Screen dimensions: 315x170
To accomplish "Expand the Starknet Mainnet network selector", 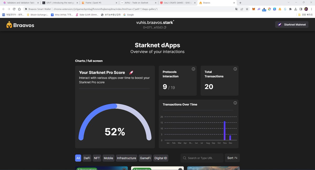I will [x=291, y=24].
